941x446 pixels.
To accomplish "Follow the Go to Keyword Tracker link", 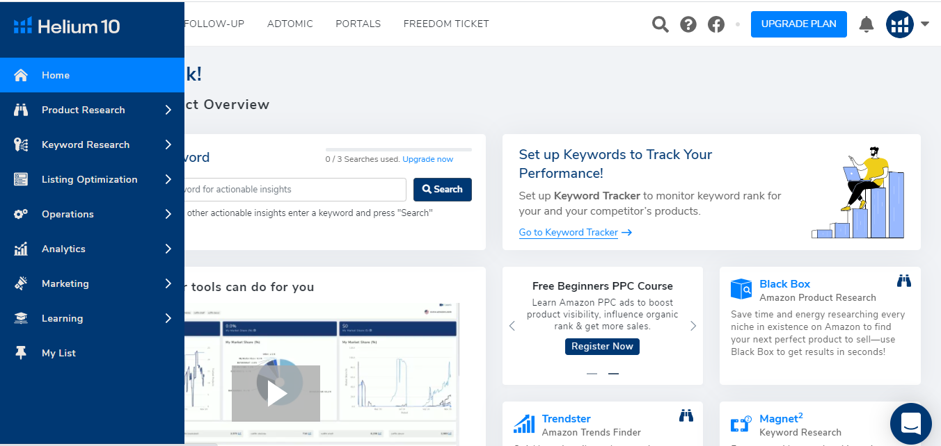I will (x=576, y=232).
